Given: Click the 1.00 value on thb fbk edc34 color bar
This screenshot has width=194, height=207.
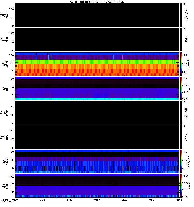Looking at the screenshot, I should point(184,55).
